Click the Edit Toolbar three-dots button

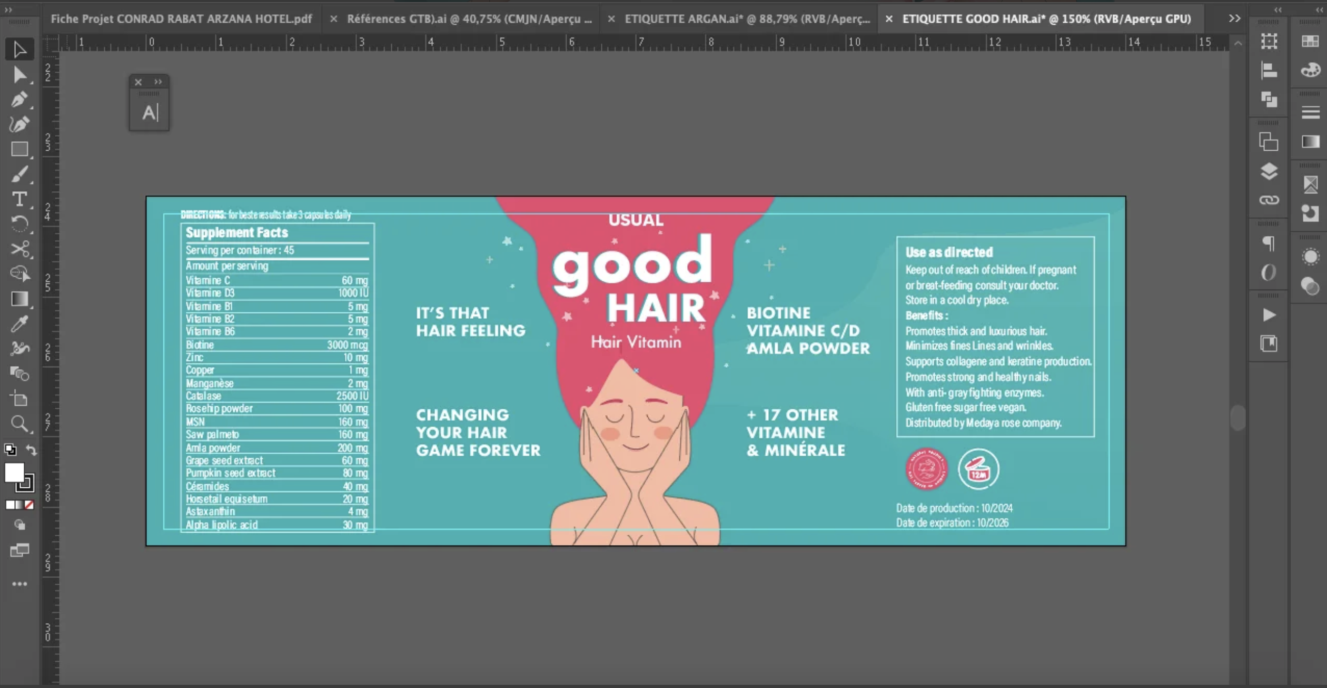19,584
